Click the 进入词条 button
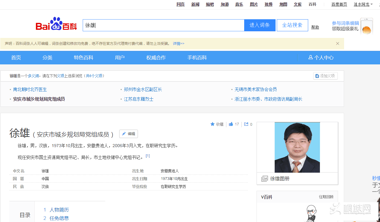Screen dimensions: 380x222 (260, 25)
